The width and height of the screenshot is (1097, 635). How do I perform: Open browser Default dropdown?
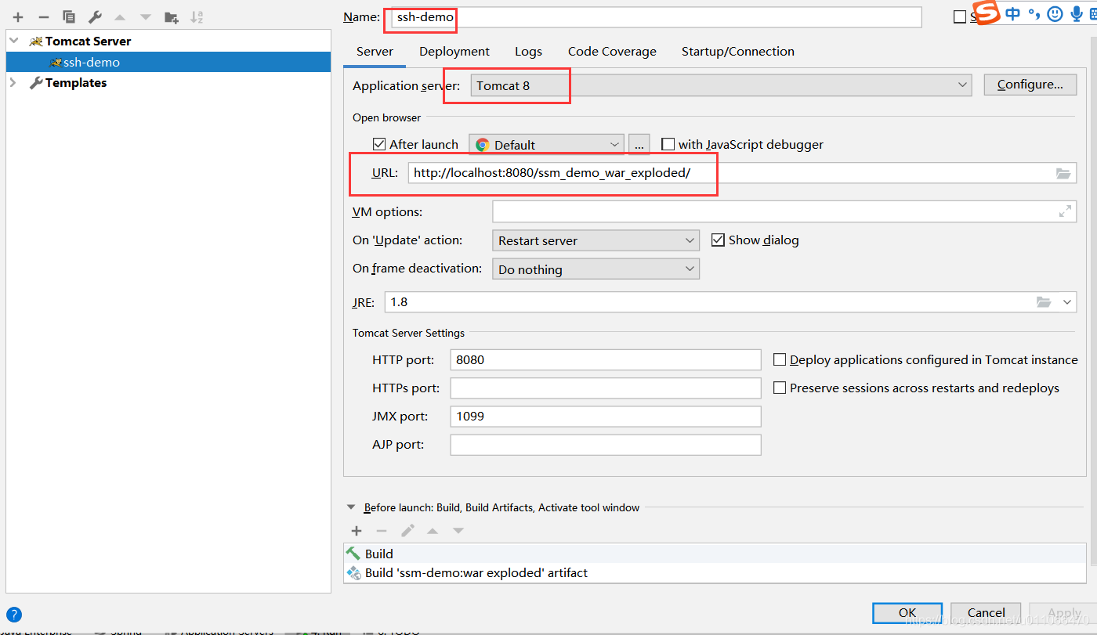[546, 145]
